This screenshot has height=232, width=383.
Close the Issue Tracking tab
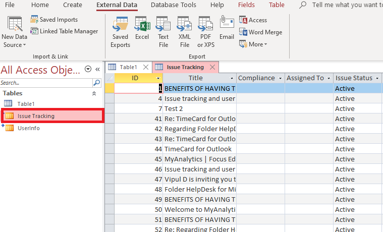(212, 67)
